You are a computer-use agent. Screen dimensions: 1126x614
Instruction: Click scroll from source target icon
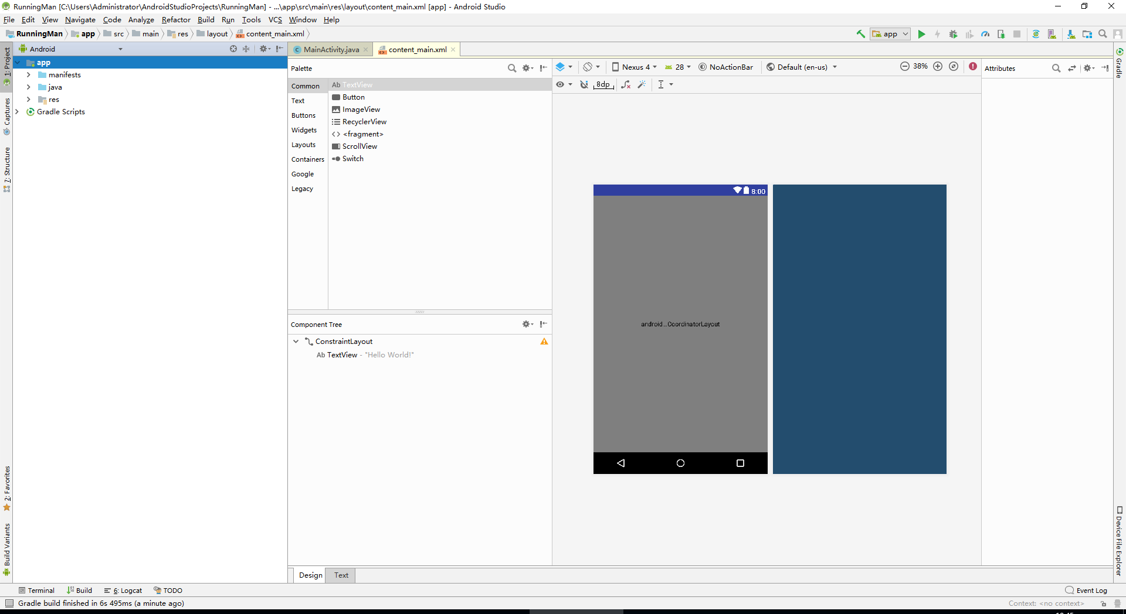coord(233,49)
